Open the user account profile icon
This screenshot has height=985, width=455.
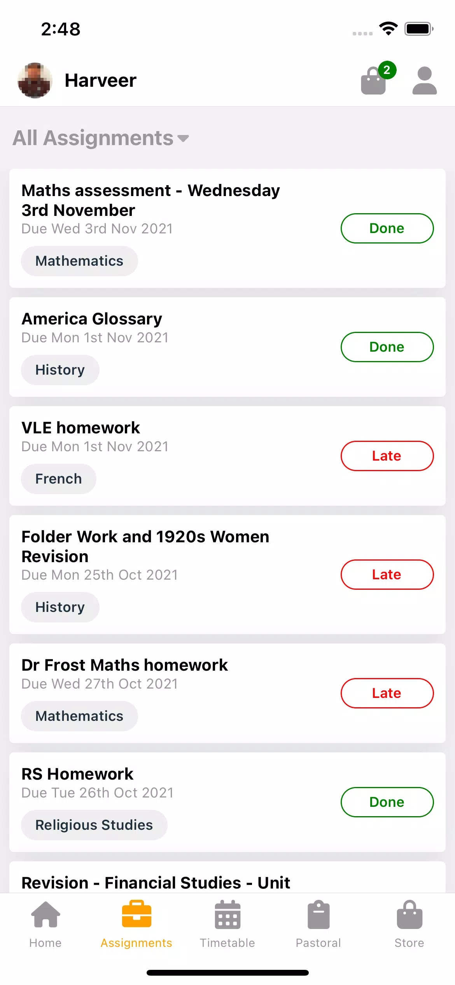tap(424, 81)
